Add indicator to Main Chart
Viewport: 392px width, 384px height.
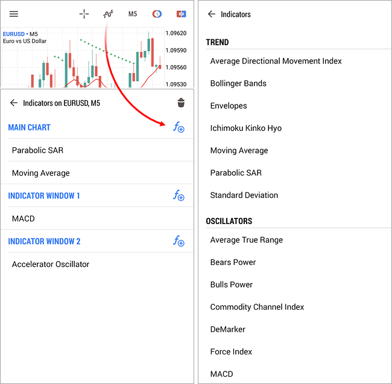[x=179, y=127]
